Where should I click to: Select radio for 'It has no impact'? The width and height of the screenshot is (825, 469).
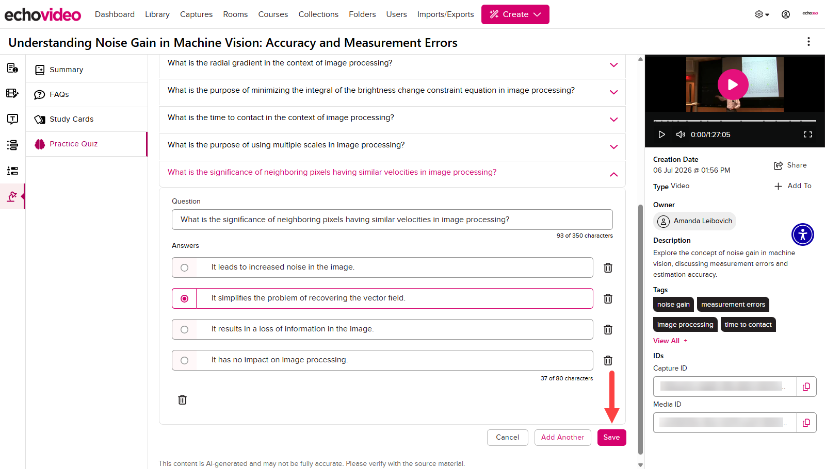coord(184,360)
